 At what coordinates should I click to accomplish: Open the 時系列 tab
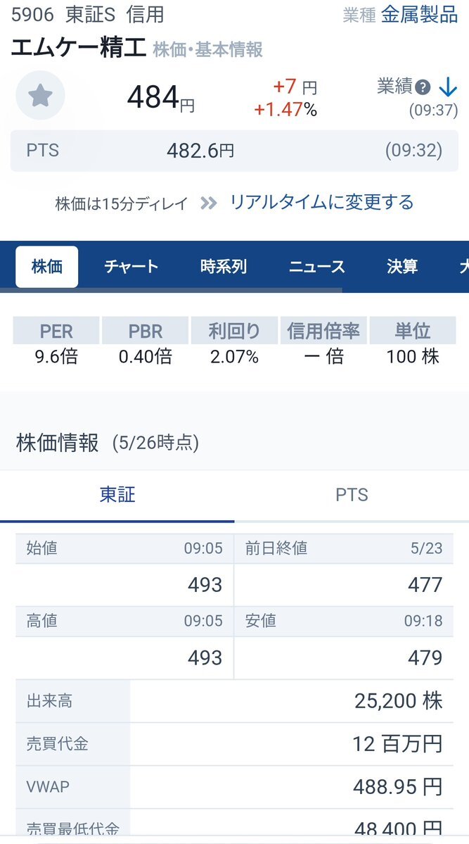tap(223, 267)
